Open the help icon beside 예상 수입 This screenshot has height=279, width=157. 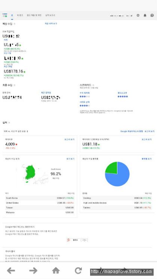[15, 24]
